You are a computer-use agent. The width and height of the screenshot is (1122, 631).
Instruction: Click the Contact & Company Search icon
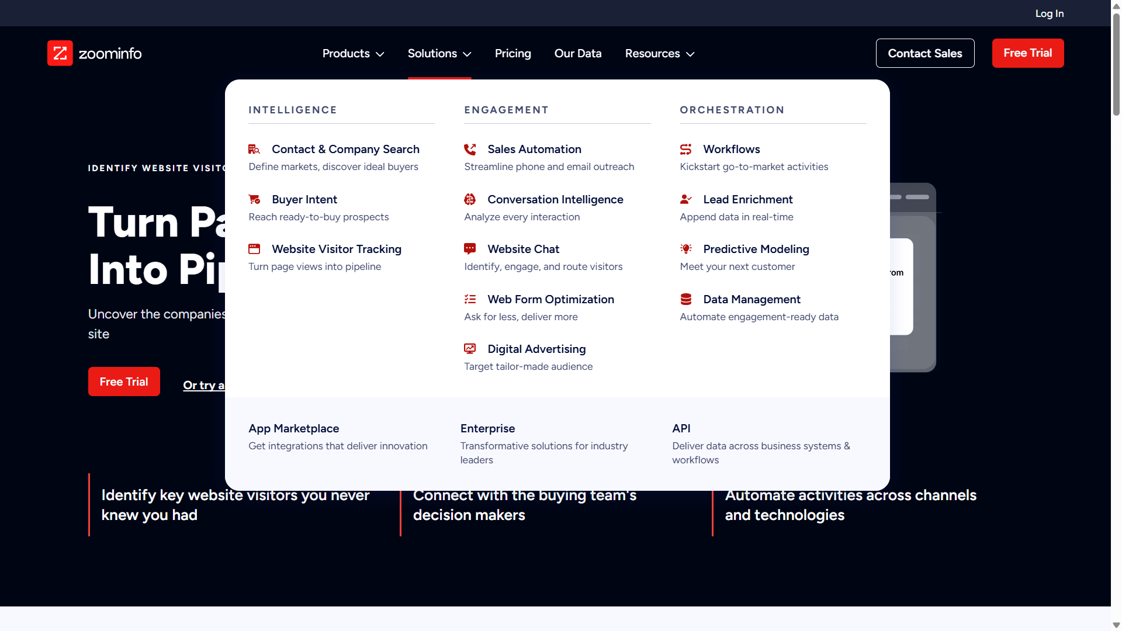254,150
